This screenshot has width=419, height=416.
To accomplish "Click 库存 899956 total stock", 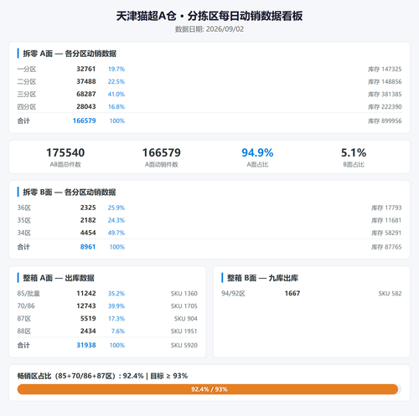I will click(385, 121).
